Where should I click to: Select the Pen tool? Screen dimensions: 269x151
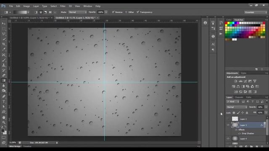[x=4, y=96]
